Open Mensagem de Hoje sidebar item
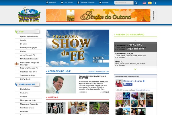The height and width of the screenshot is (115, 172). (28, 100)
